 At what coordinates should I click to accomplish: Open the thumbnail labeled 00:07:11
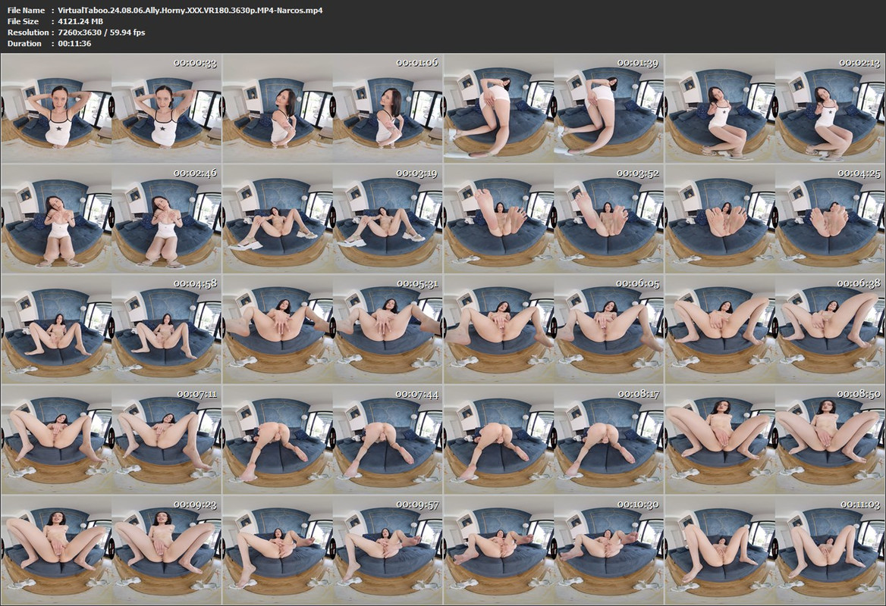coord(112,439)
